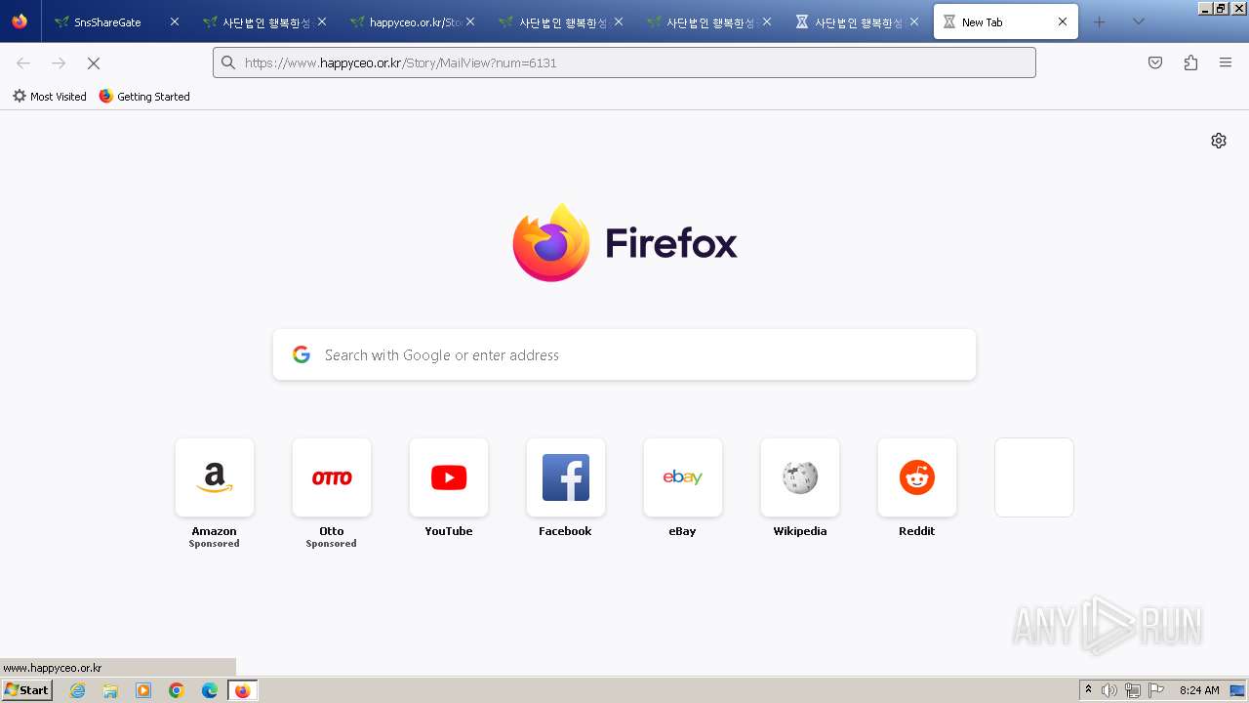Open a new tab with plus button
Viewport: 1249px width, 703px height.
pyautogui.click(x=1100, y=21)
